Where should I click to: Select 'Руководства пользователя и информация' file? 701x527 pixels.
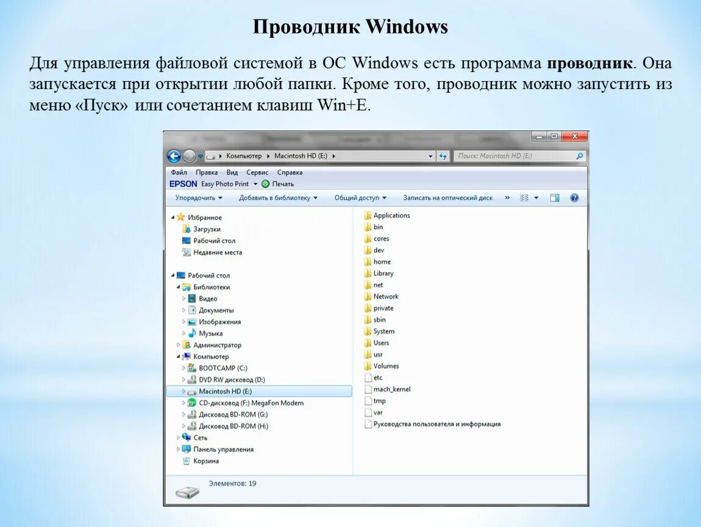tap(433, 424)
